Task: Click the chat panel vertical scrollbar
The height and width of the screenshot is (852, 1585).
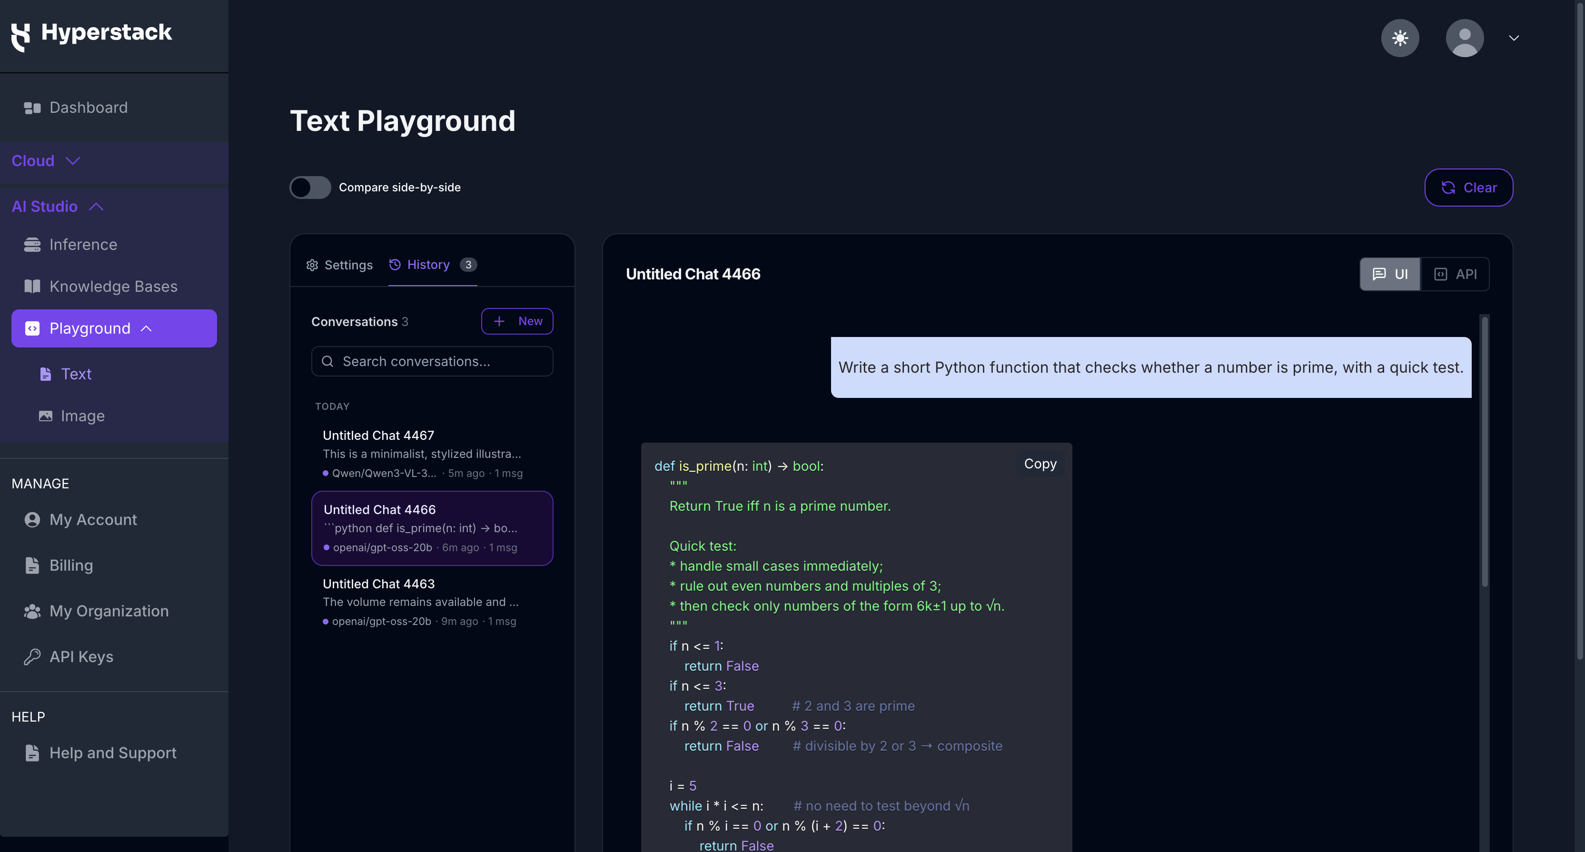Action: coord(1485,452)
